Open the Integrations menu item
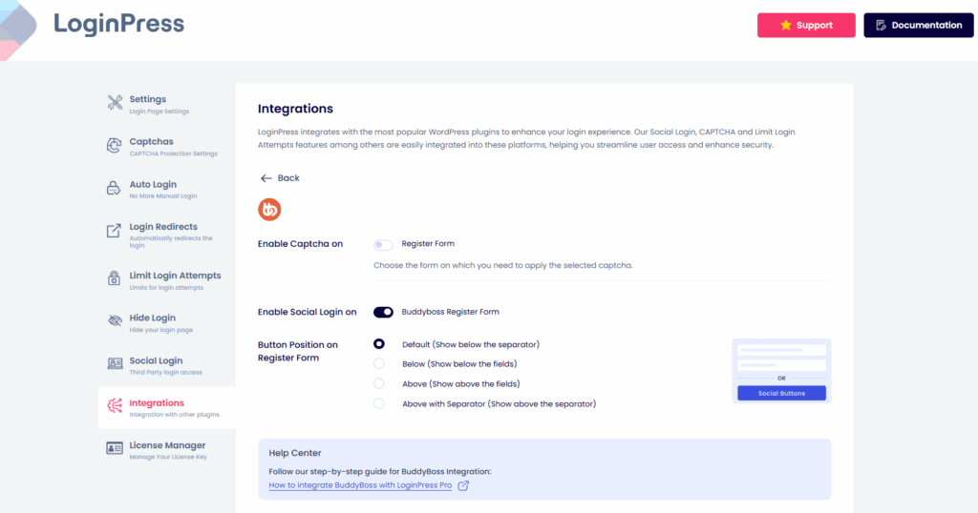This screenshot has height=513, width=978. click(x=166, y=408)
